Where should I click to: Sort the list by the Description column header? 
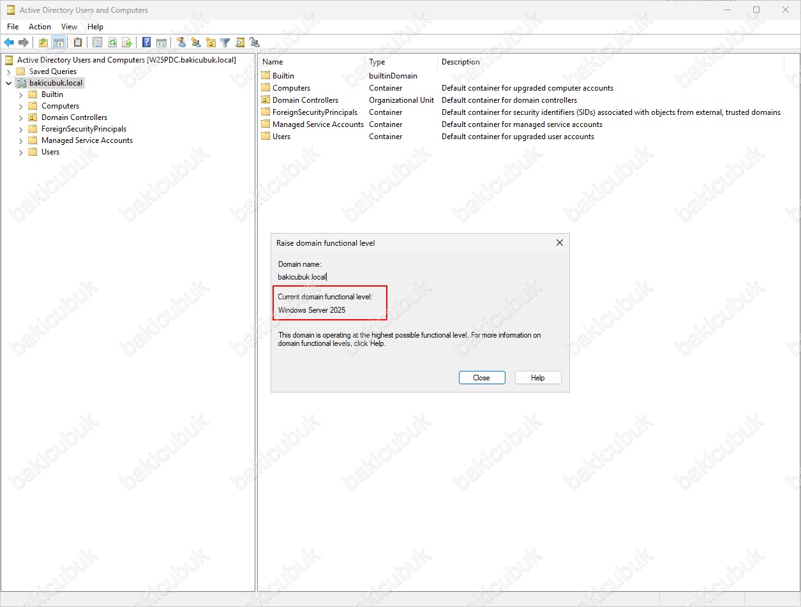coord(611,62)
